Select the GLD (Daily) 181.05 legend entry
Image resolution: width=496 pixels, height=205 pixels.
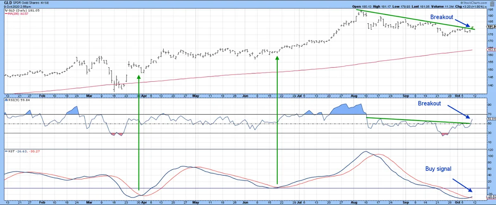coord(22,10)
